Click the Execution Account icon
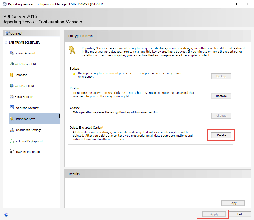Viewport: 254px width, 220px height. pos(12,108)
